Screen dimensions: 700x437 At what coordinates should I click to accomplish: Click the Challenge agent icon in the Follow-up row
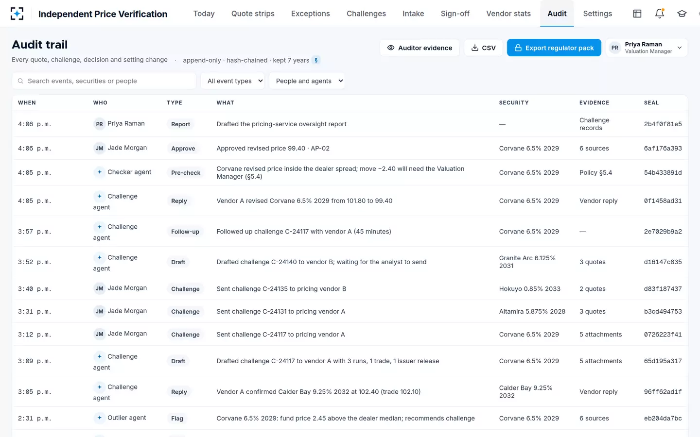99,227
